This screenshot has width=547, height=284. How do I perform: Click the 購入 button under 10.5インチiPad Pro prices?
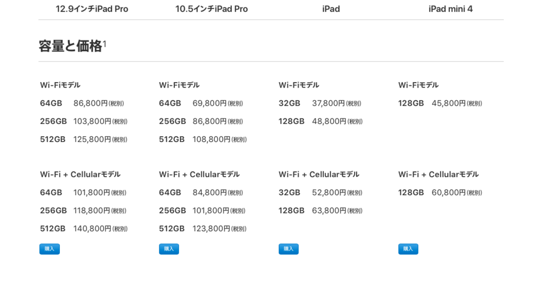[x=169, y=249]
